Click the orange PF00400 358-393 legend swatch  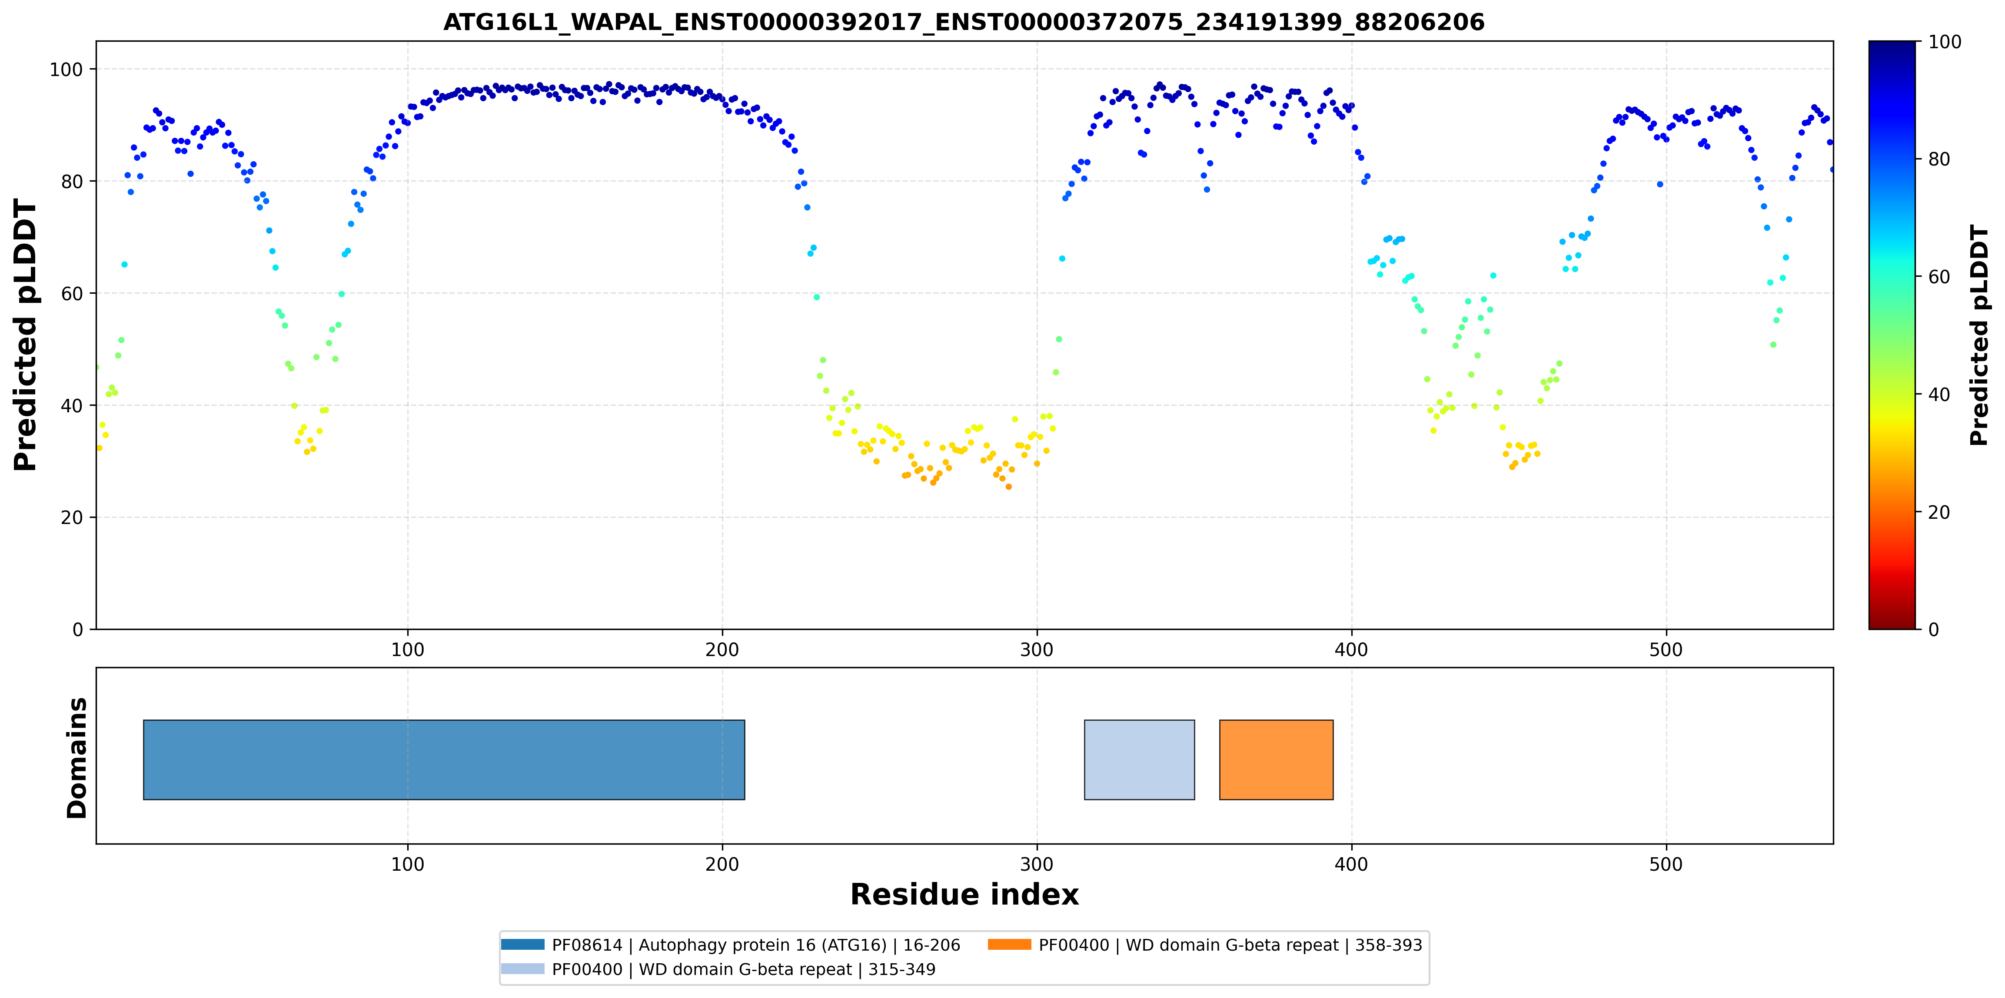[x=1010, y=944]
